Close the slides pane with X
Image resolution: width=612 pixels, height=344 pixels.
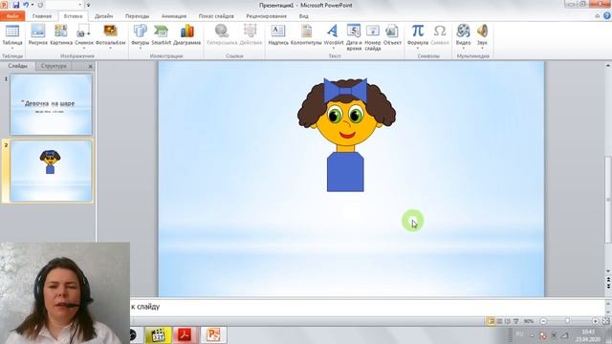(90, 66)
